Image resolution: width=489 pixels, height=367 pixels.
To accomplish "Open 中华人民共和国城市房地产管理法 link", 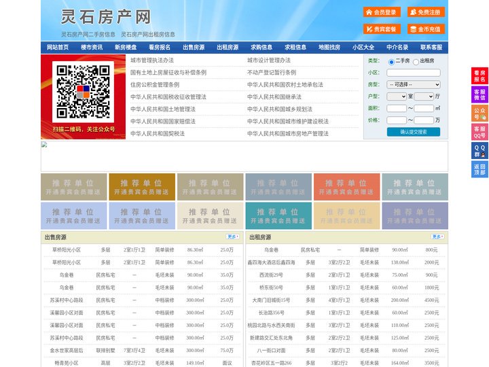I will 288,134.
